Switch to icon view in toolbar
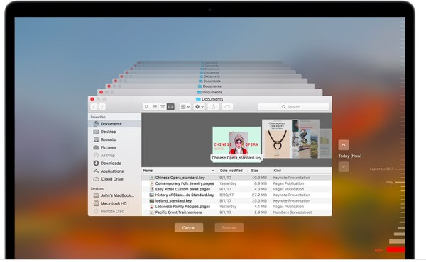Viewport: 426px width, 262px height. 146,107
